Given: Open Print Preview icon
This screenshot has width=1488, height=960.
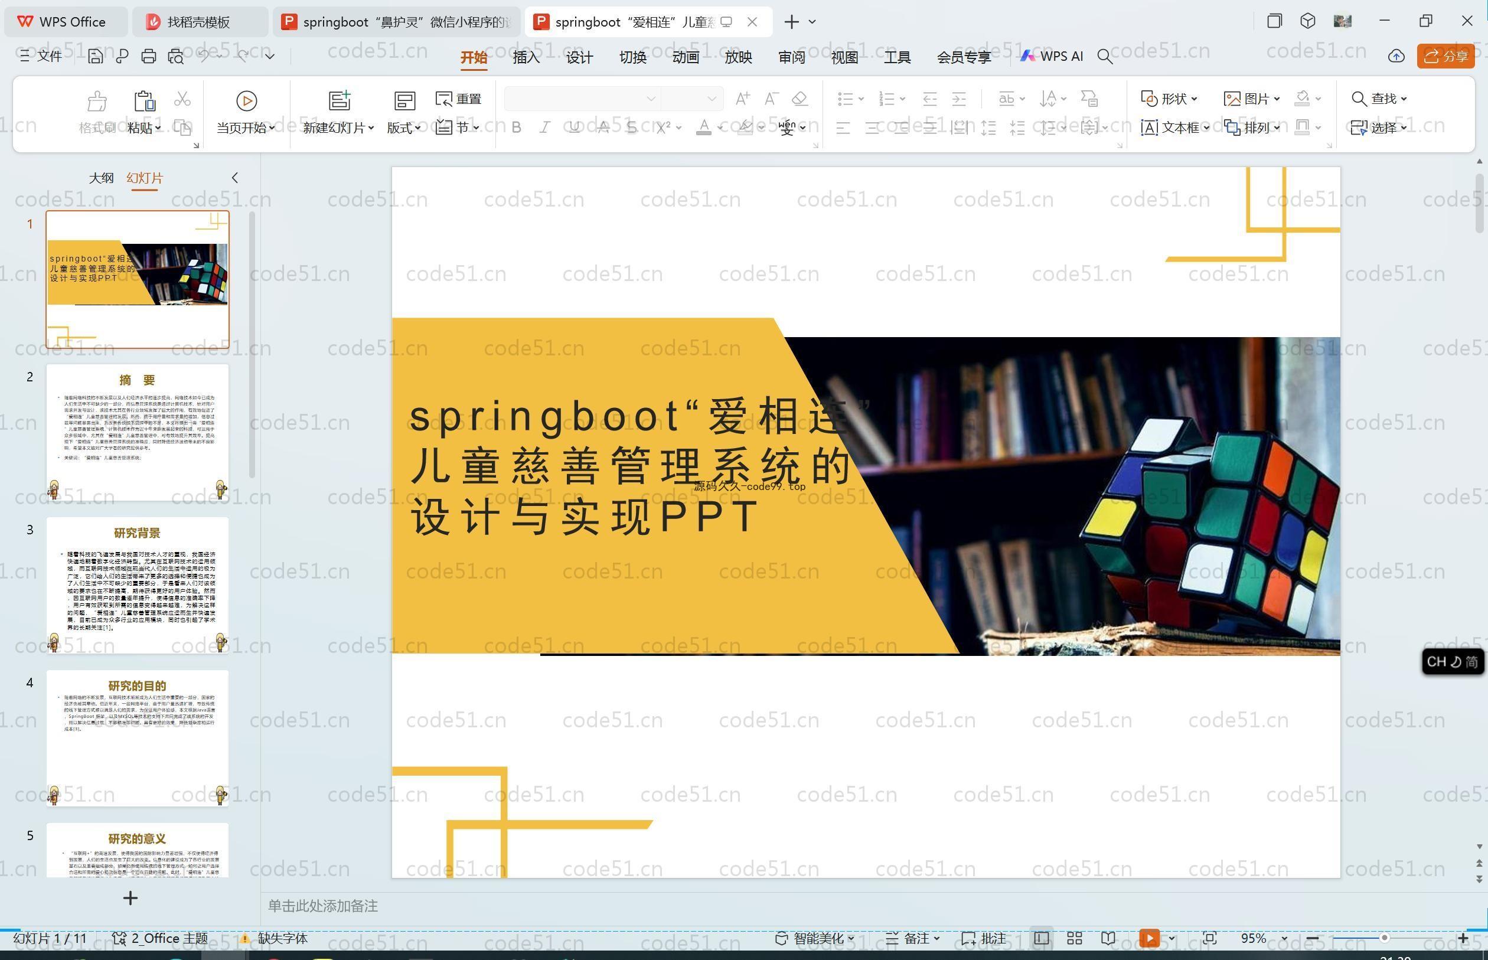Looking at the screenshot, I should (x=176, y=57).
